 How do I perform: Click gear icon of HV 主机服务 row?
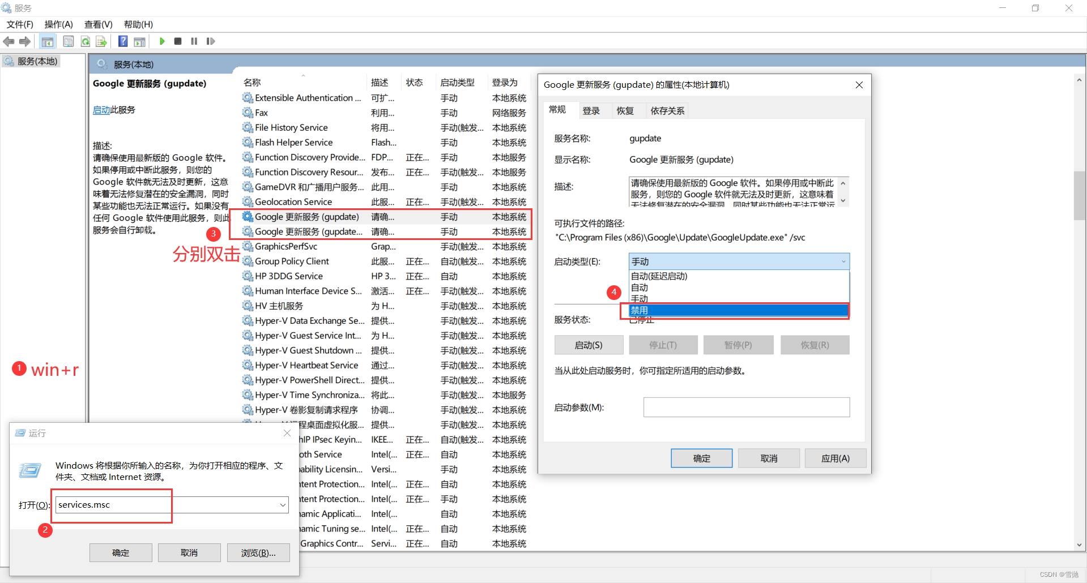[248, 306]
